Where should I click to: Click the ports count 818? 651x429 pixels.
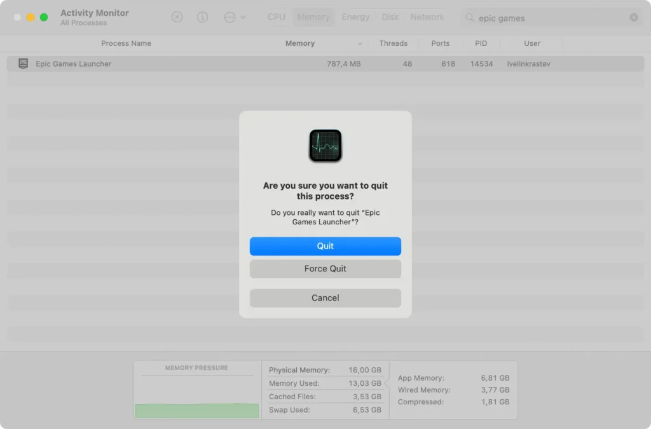pyautogui.click(x=448, y=64)
